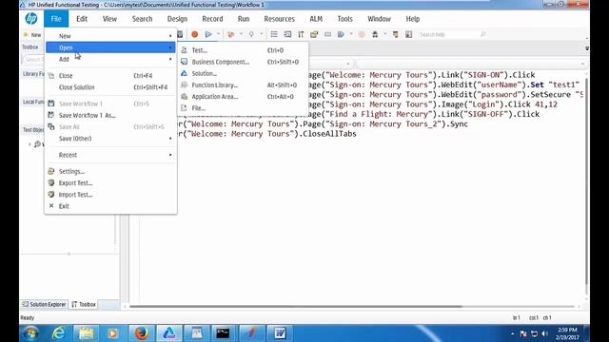
Task: Click inside the Search help field
Action: (448, 34)
